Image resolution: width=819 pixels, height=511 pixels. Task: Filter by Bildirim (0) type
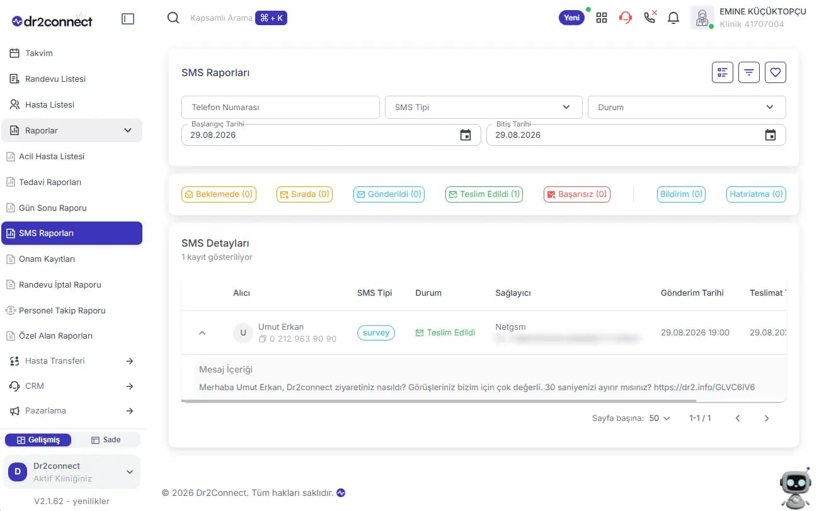[x=681, y=194]
